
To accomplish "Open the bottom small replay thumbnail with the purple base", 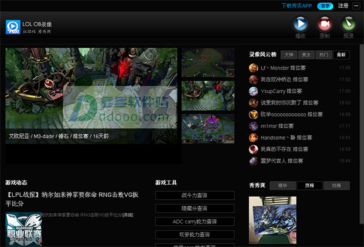I will tap(208, 129).
